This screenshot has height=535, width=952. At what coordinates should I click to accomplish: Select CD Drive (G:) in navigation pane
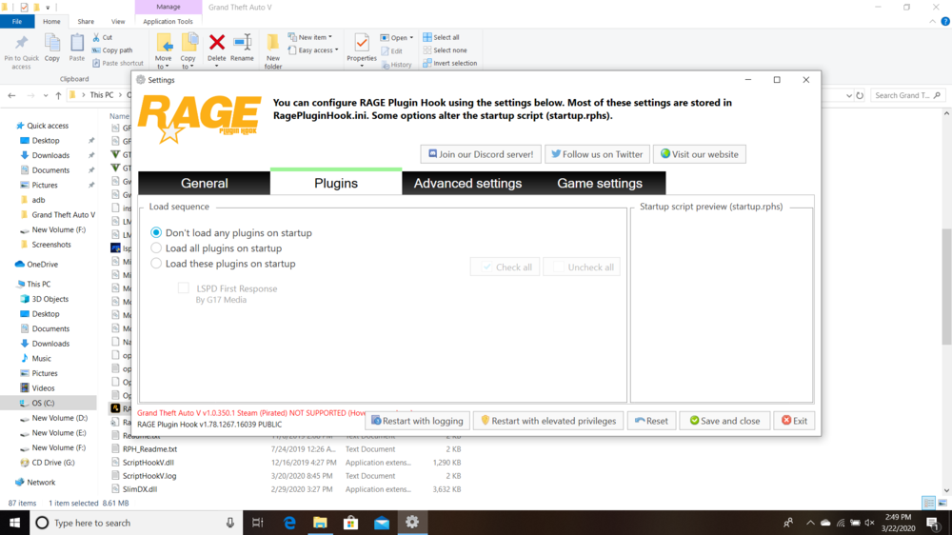coord(53,462)
